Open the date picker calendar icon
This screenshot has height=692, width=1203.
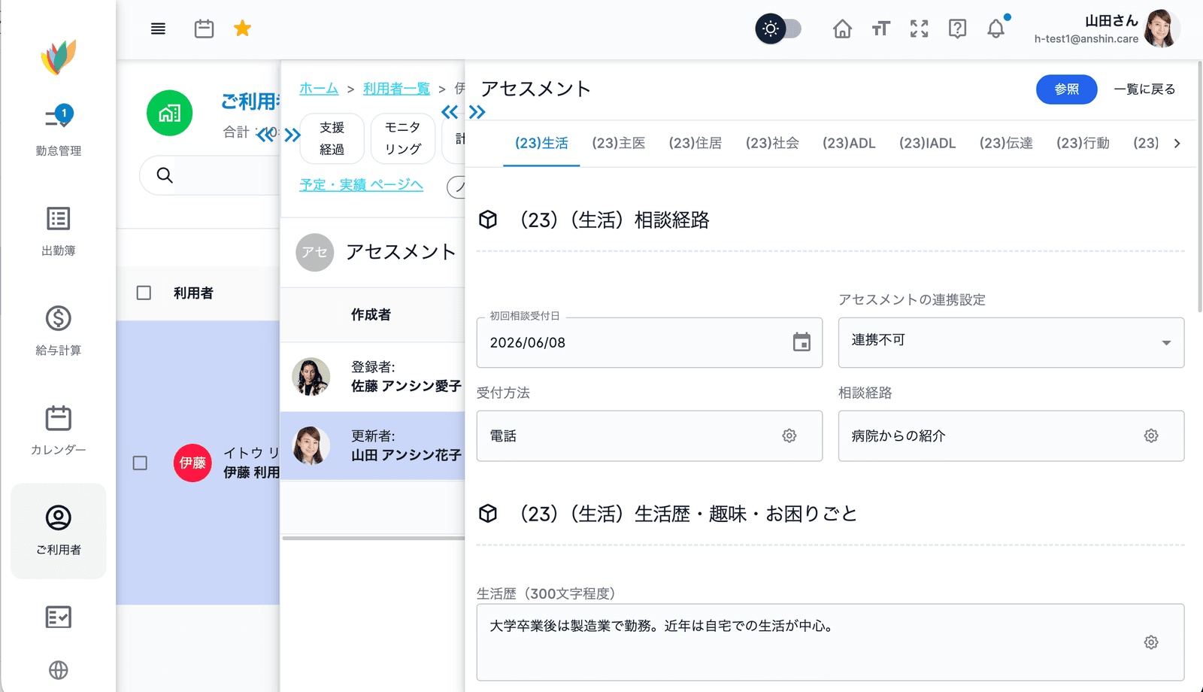[x=801, y=342]
